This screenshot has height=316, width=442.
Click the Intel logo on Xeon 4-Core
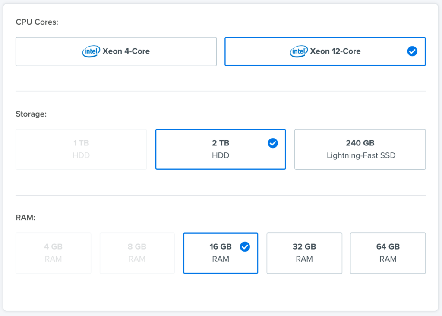point(91,51)
